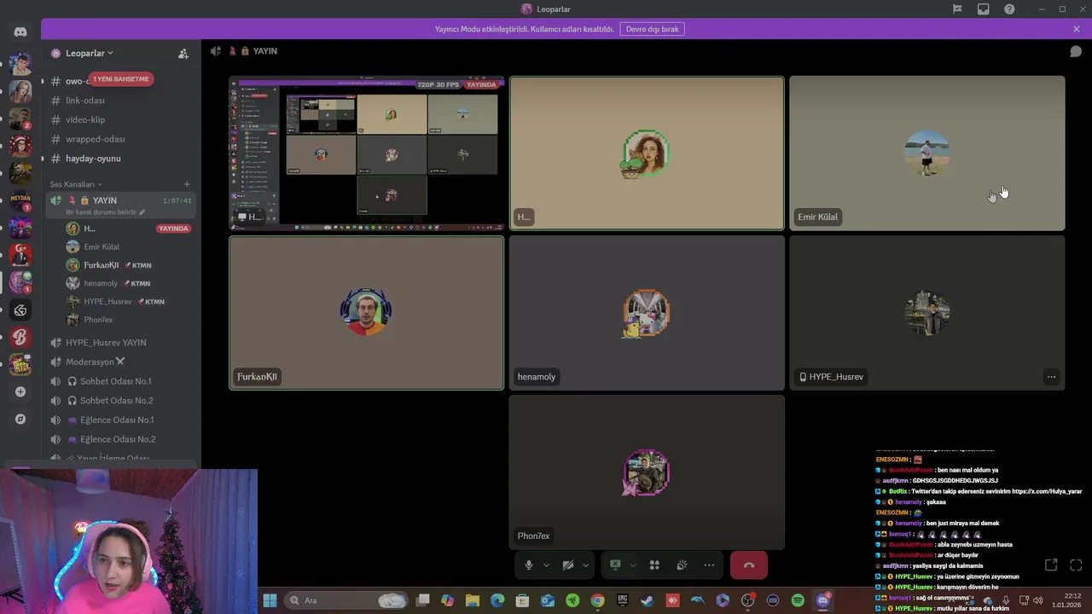Toggle the screen share button
The image size is (1092, 614).
615,565
